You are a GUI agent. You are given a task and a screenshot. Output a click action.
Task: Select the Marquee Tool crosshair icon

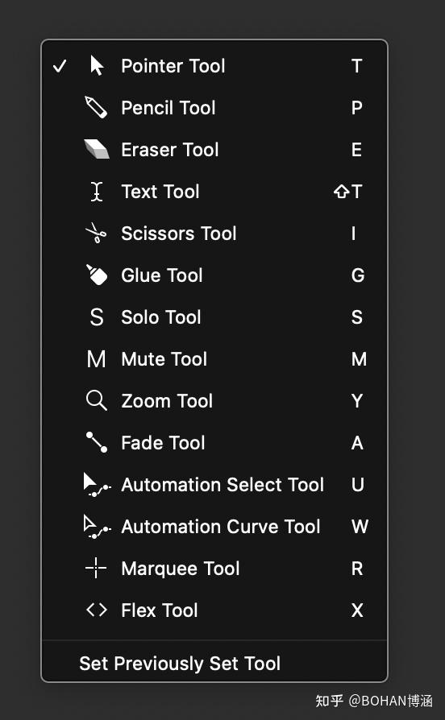(x=96, y=568)
